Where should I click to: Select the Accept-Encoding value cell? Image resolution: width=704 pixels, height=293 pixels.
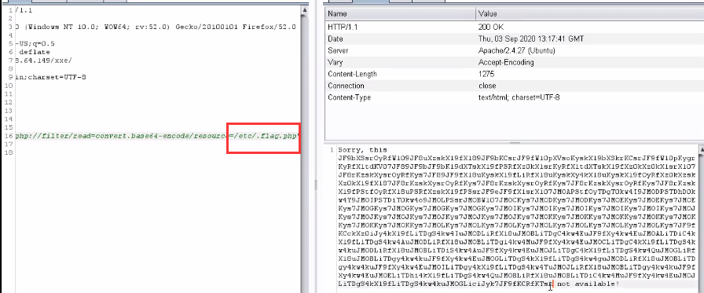[589, 62]
